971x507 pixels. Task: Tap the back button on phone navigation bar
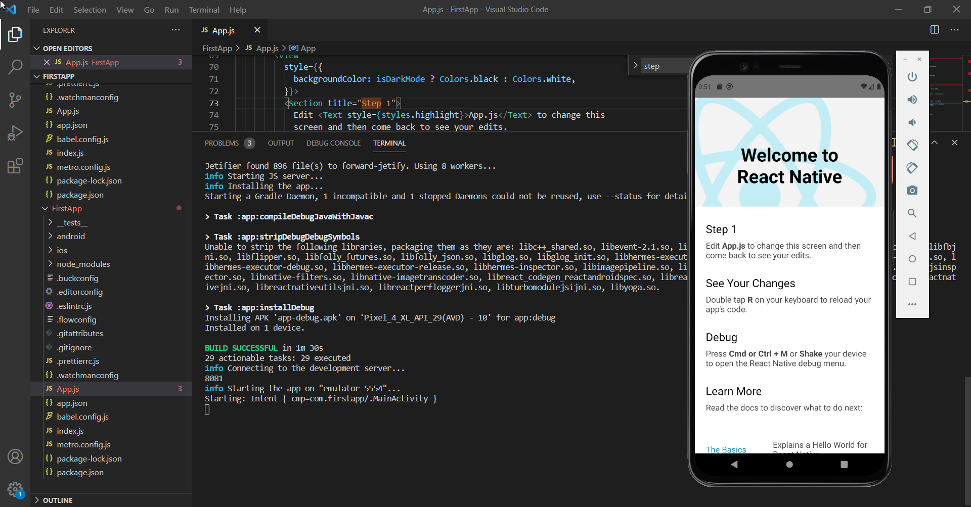734,464
